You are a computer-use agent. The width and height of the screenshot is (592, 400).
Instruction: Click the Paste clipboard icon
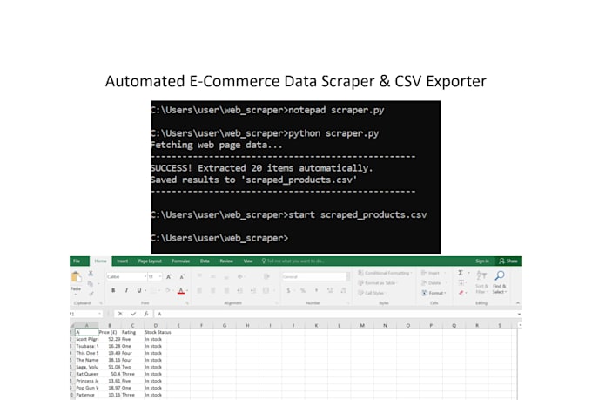click(76, 277)
